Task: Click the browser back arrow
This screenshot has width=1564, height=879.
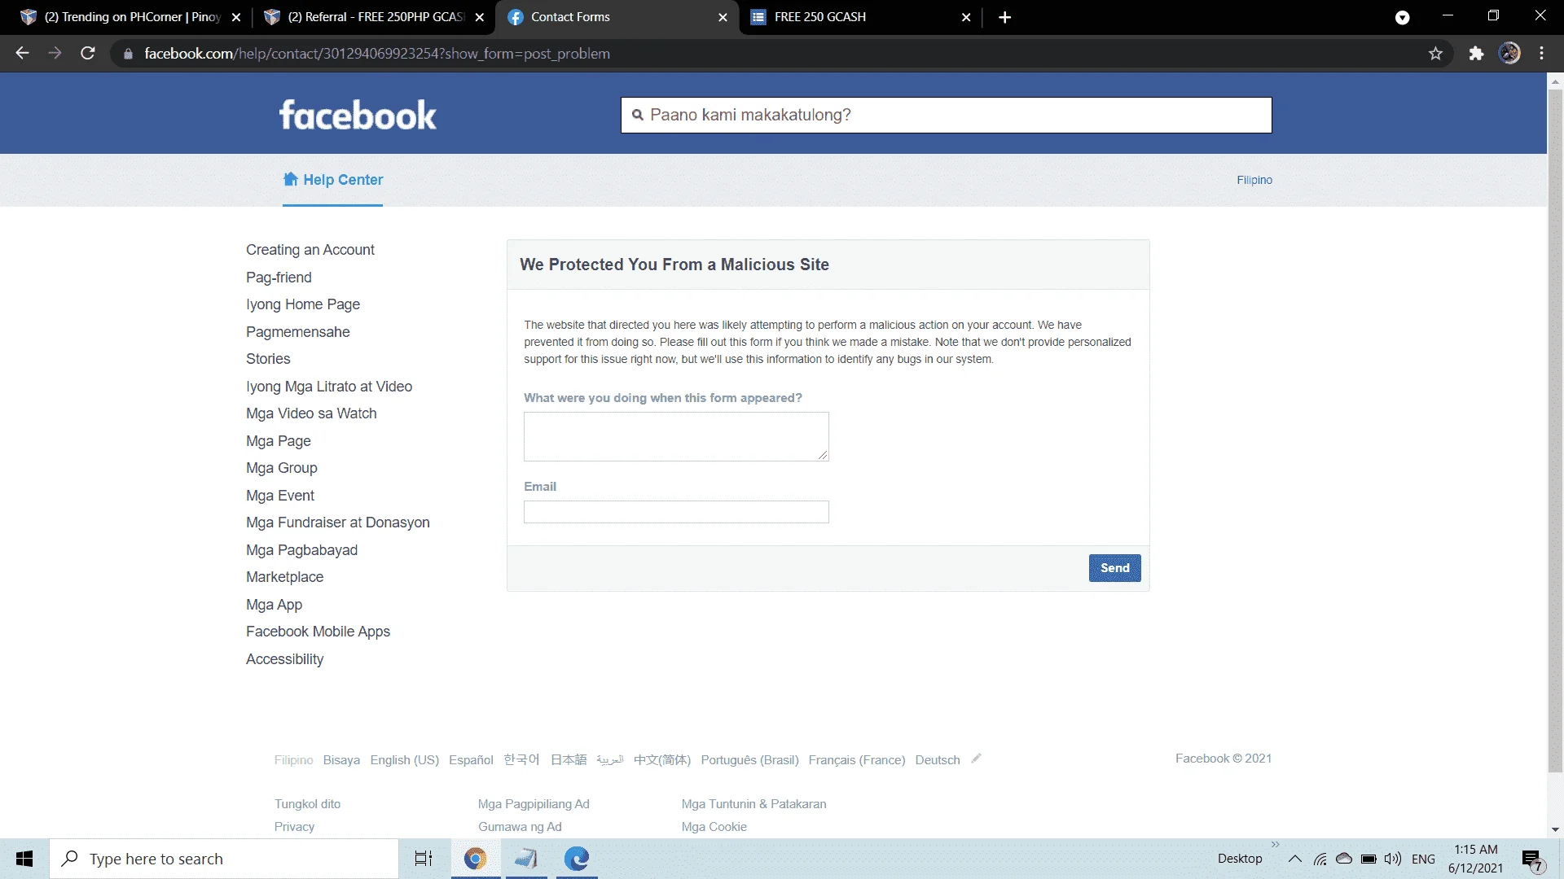Action: point(22,54)
